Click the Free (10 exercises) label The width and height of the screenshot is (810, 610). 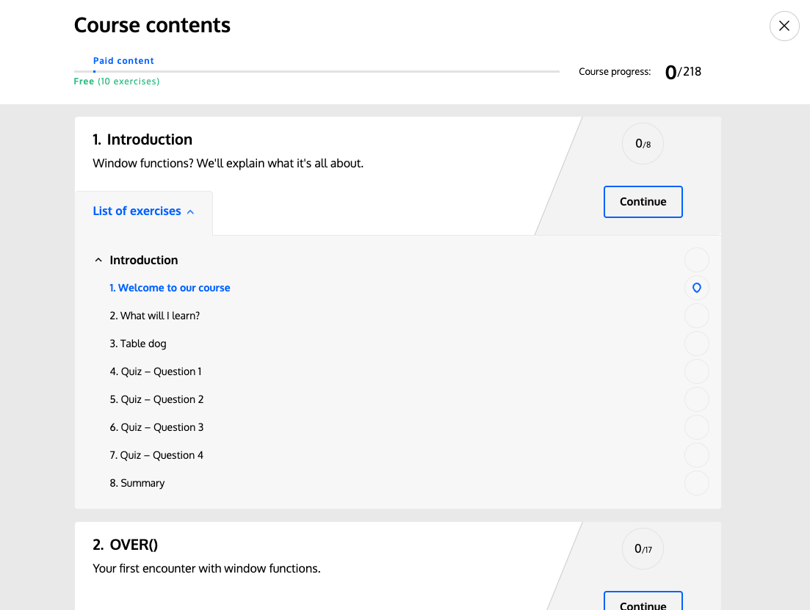(117, 81)
